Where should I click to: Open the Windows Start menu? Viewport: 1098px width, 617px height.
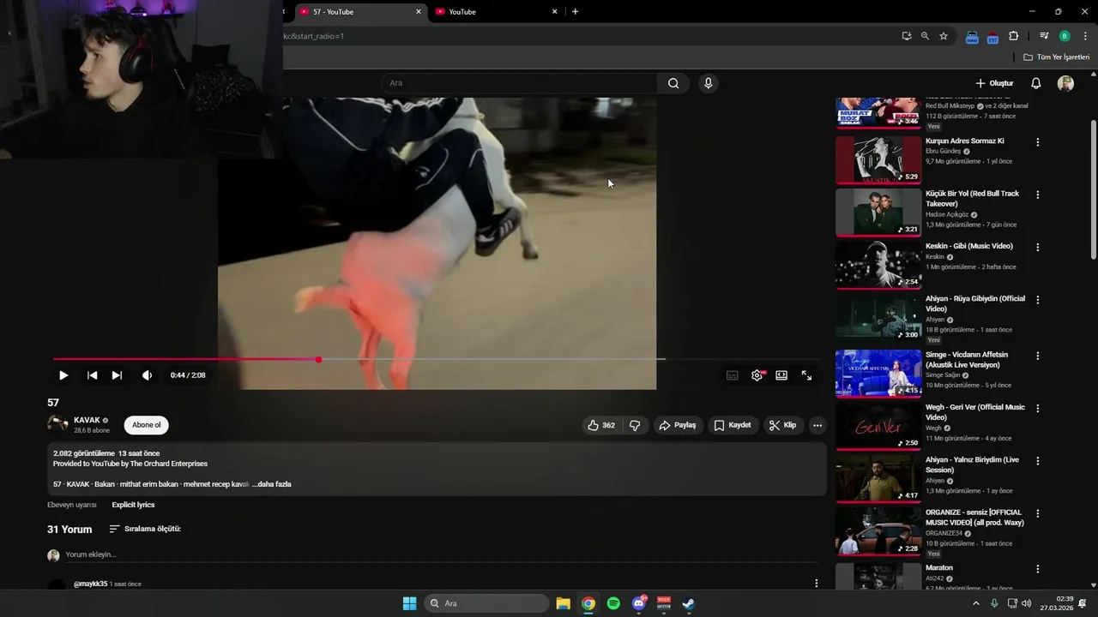[x=409, y=603]
